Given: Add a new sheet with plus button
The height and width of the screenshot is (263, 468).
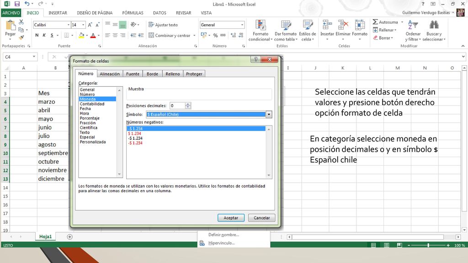Looking at the screenshot, I should coord(70,237).
